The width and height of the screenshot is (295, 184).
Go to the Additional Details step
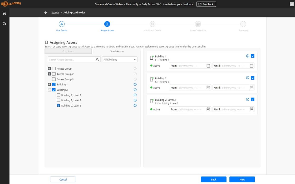tap(152, 24)
